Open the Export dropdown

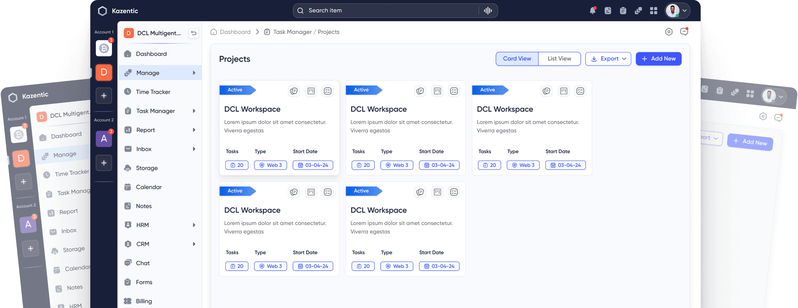tap(608, 59)
